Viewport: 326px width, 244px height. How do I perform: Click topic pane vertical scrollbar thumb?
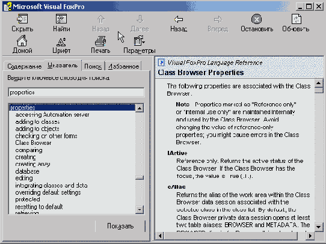pos(319,90)
